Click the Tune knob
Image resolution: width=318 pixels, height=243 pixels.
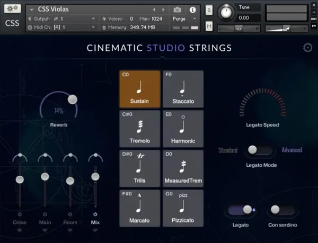coord(226,12)
